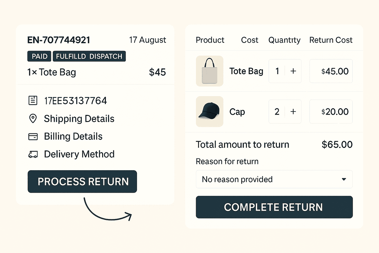This screenshot has width=379, height=253.
Task: Click the Tote Bag return cost field
Action: [331, 71]
